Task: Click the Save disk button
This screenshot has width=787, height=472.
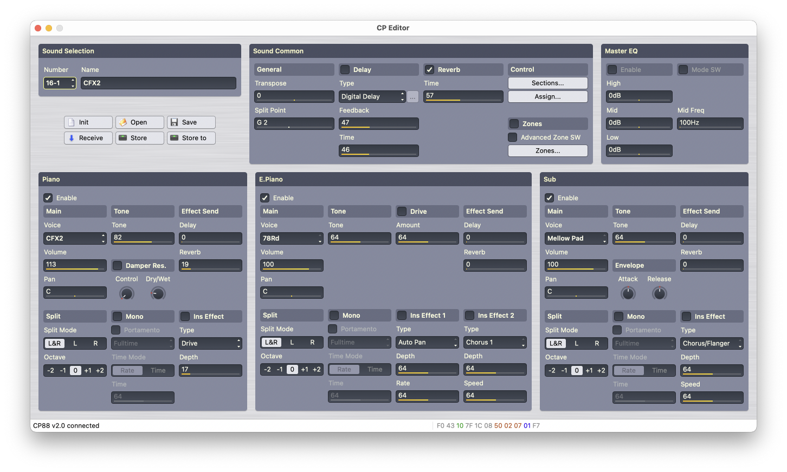Action: [x=191, y=122]
